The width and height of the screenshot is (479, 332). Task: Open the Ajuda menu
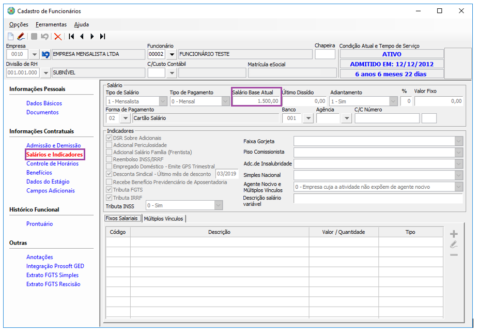click(81, 24)
